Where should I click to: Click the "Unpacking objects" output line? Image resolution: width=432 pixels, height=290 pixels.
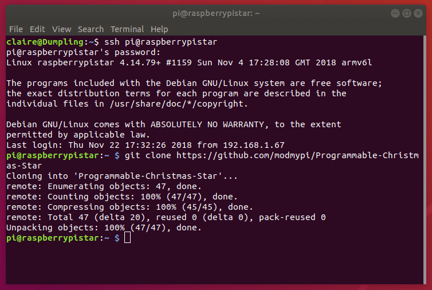[x=104, y=228]
